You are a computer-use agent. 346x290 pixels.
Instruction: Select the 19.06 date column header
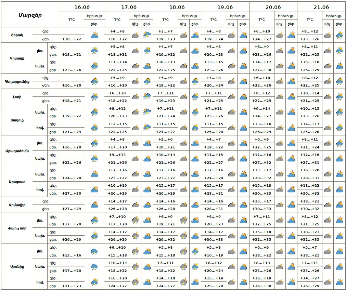point(225,7)
